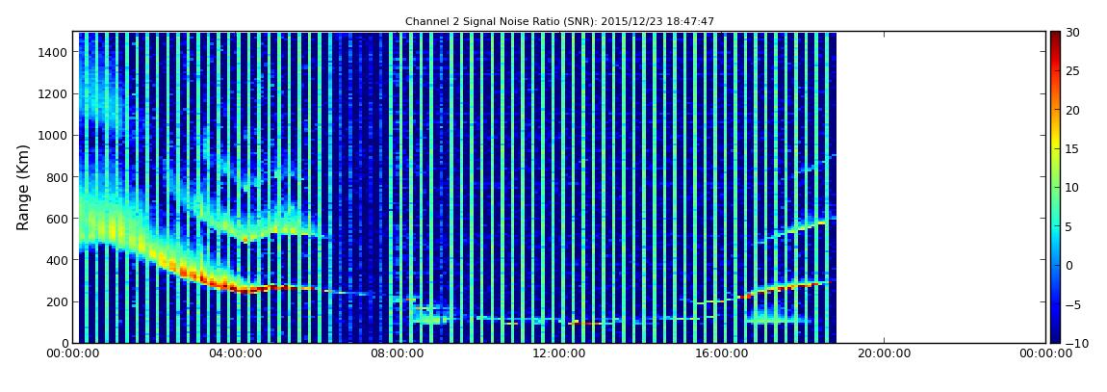Click the 04:00:00 time axis label
The width and height of the screenshot is (1107, 392).
coord(235,353)
